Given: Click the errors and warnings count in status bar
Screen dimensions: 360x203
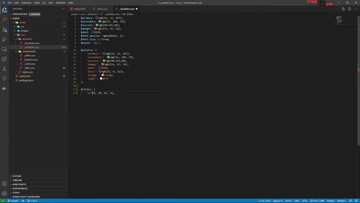Looking at the screenshot, I should click(x=32, y=201).
